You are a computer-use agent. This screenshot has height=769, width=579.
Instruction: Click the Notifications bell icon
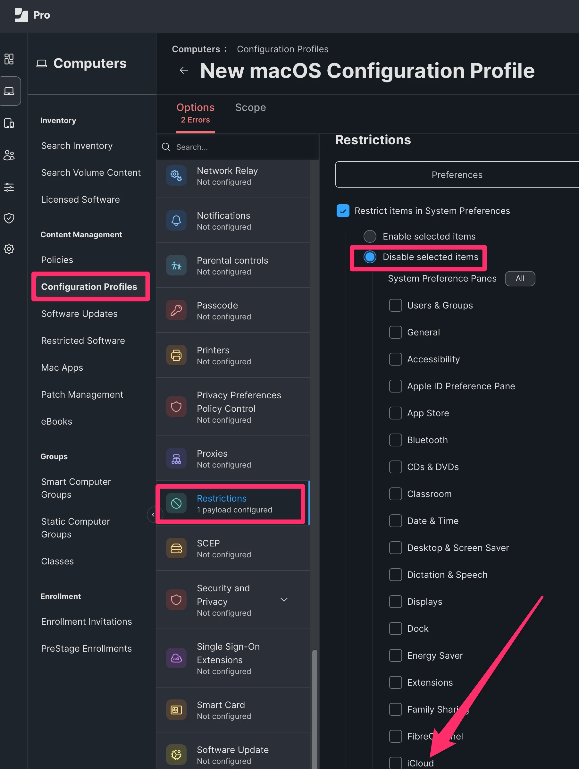click(176, 220)
